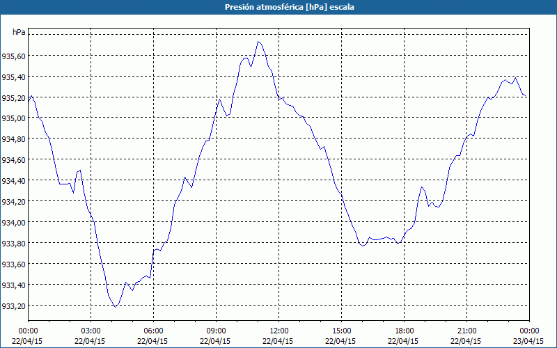Select the 935,20 y-axis label
This screenshot has height=348, width=557.
pyautogui.click(x=13, y=97)
